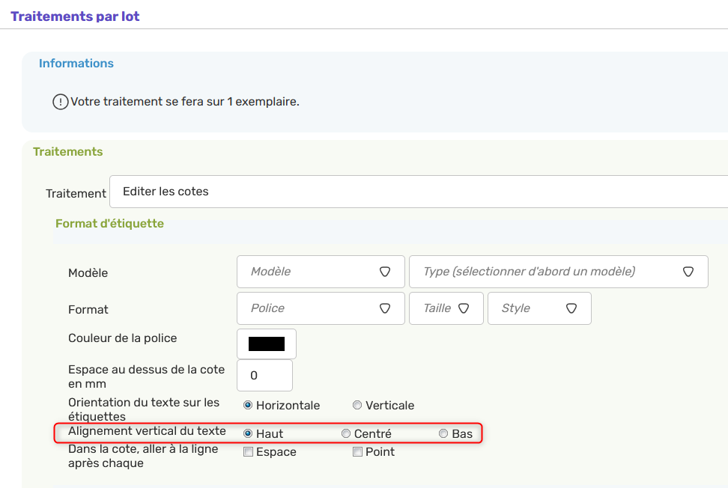Viewport: 728px width, 488px height.
Task: Open the Type dropdown next to Modèle
Action: (x=558, y=272)
